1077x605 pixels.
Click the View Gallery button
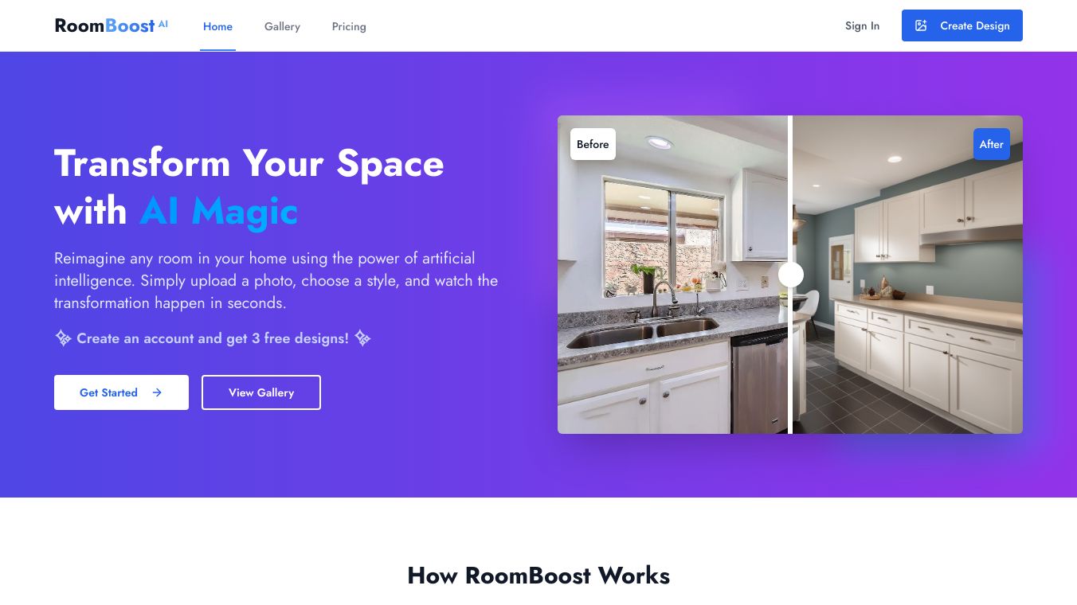click(261, 392)
